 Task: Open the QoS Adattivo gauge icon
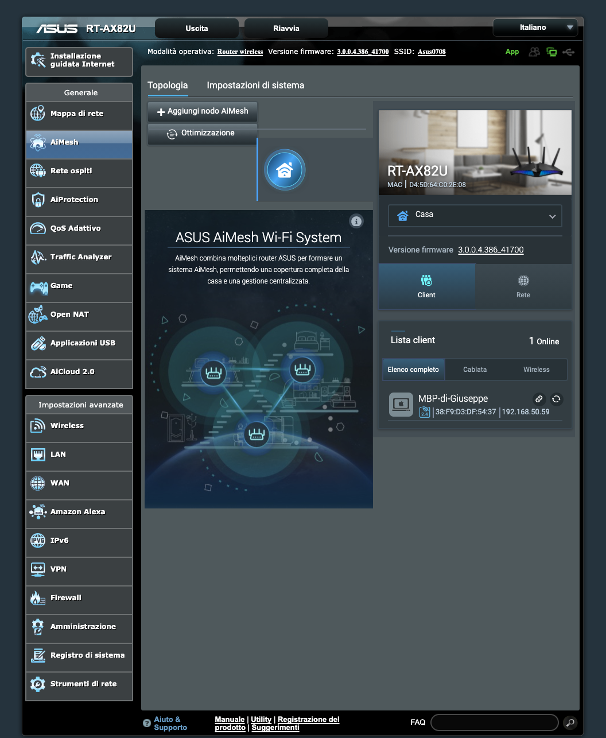pos(38,228)
